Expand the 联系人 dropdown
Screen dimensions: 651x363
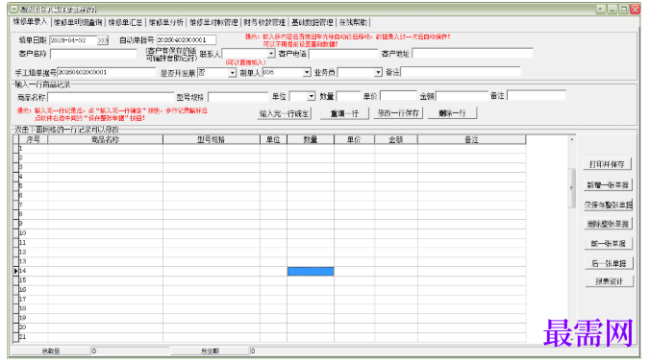pyautogui.click(x=271, y=54)
